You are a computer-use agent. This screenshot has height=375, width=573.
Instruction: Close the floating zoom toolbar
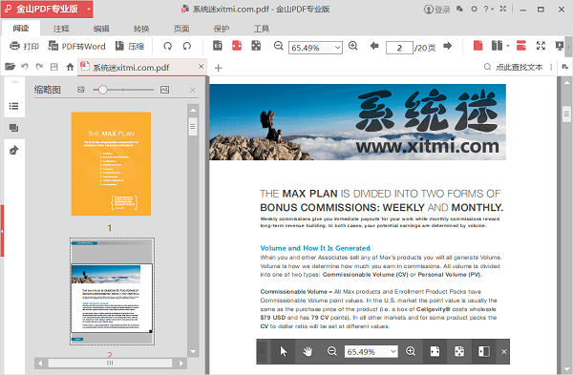tap(504, 352)
